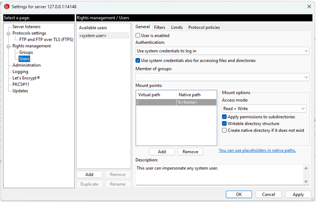The height and width of the screenshot is (202, 316).
Task: Switch to the Limits tab
Action: point(177,27)
